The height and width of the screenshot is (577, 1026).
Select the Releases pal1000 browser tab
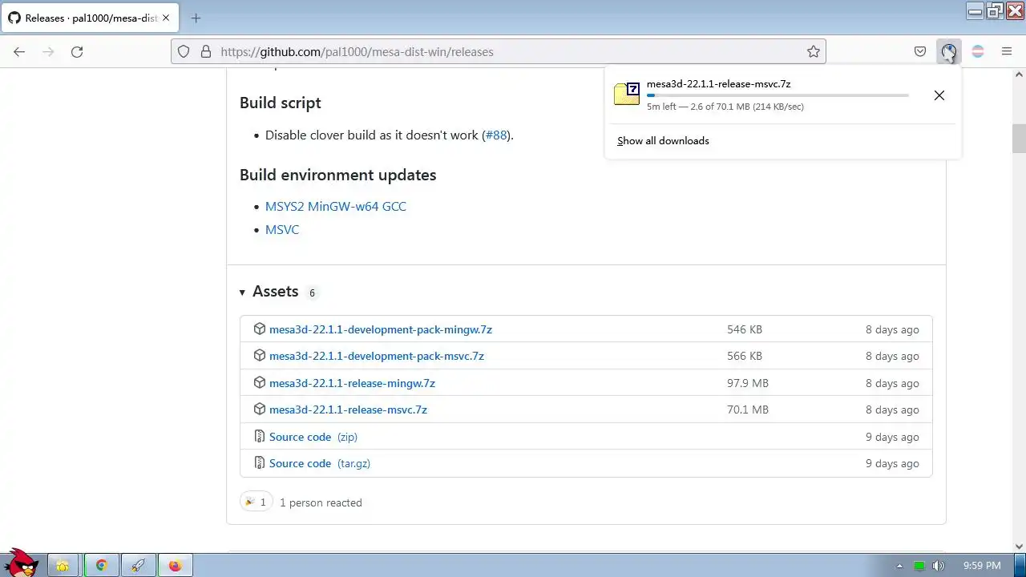[83, 18]
